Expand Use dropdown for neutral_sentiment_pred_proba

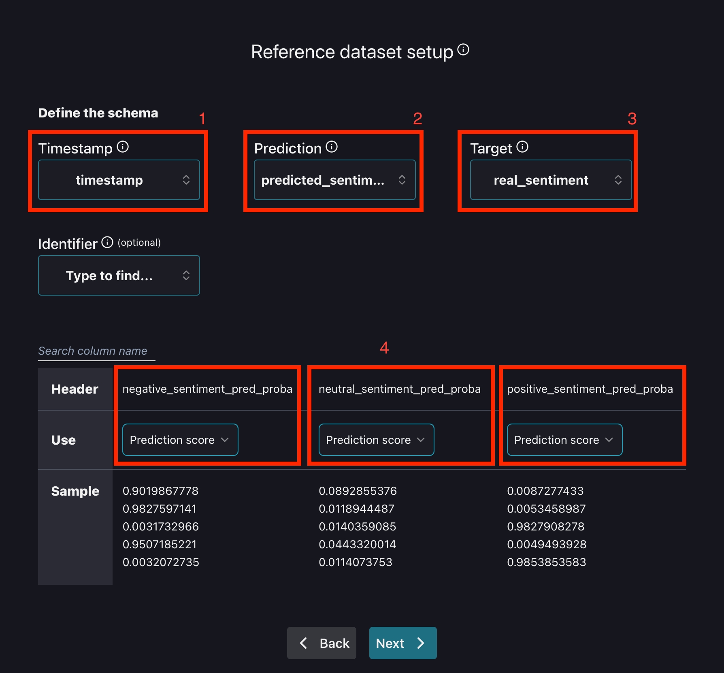point(376,440)
